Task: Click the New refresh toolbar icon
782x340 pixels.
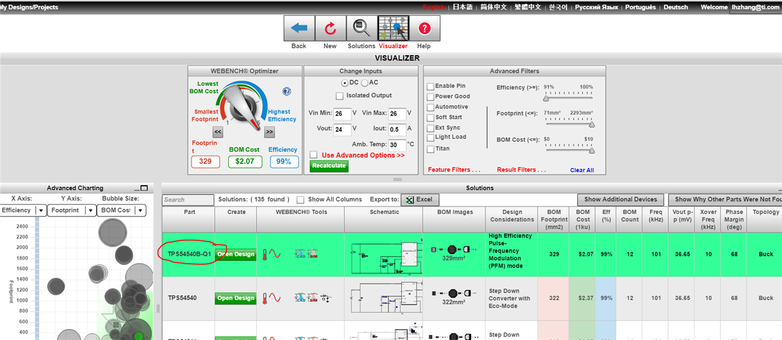Action: point(330,29)
